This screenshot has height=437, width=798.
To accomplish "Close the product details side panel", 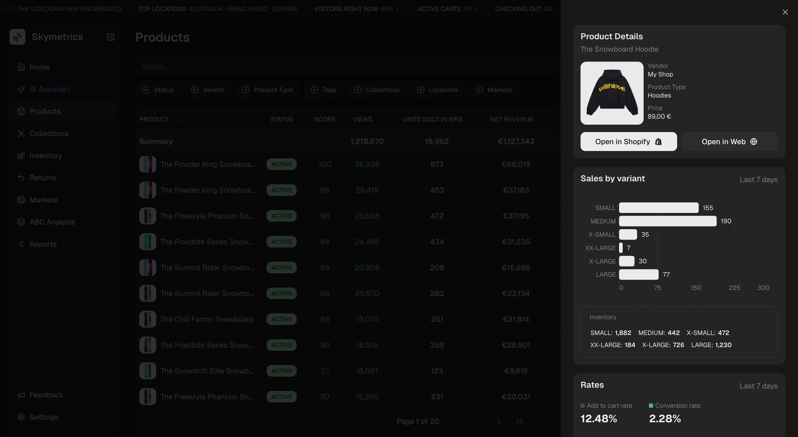I will (x=785, y=12).
